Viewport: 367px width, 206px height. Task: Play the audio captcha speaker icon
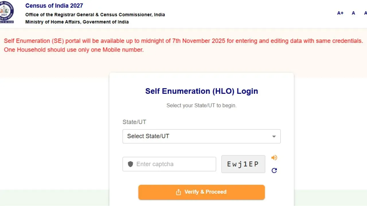pos(274,158)
